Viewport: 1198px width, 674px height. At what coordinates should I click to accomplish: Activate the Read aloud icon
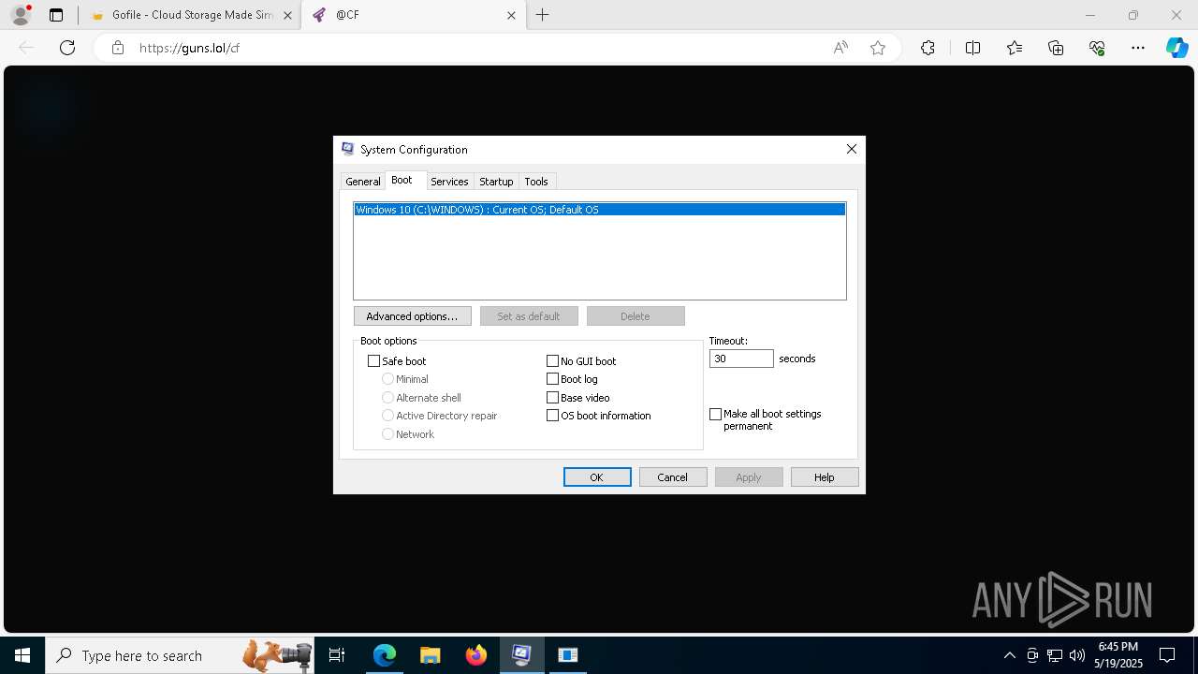click(840, 48)
